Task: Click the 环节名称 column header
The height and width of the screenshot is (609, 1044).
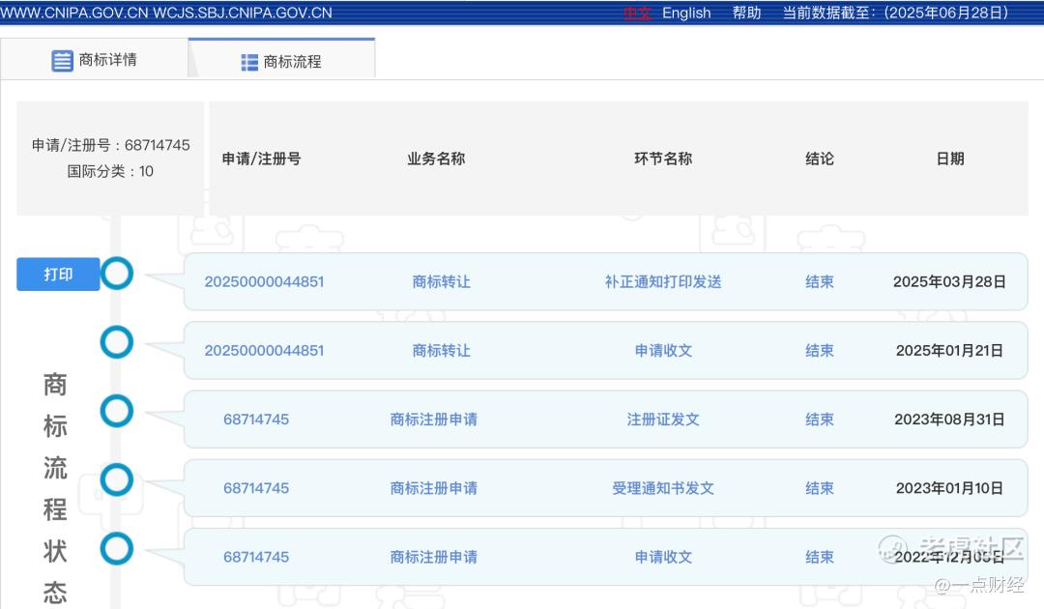Action: click(x=663, y=159)
